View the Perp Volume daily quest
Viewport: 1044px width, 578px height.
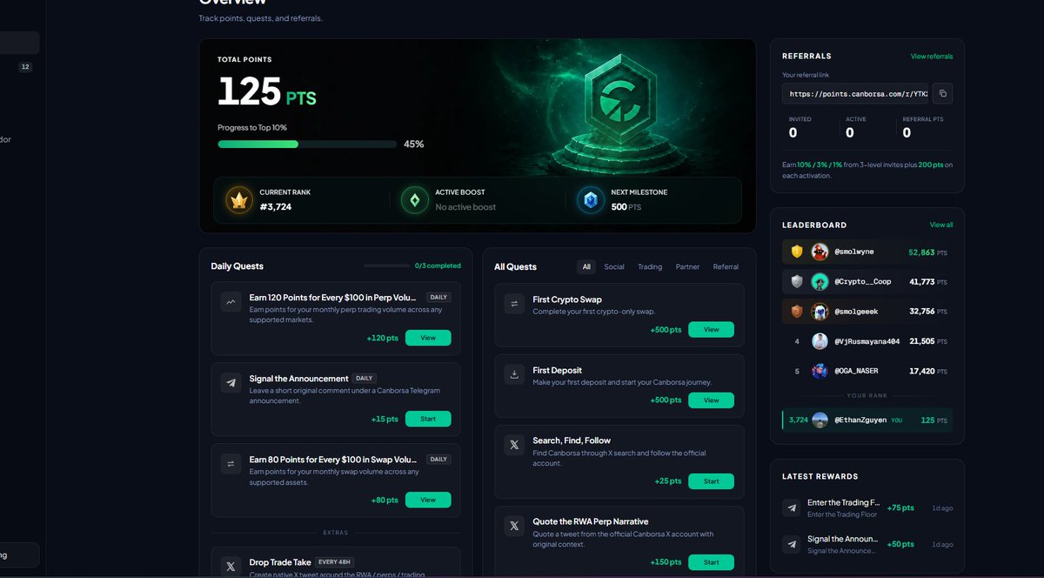pos(428,338)
